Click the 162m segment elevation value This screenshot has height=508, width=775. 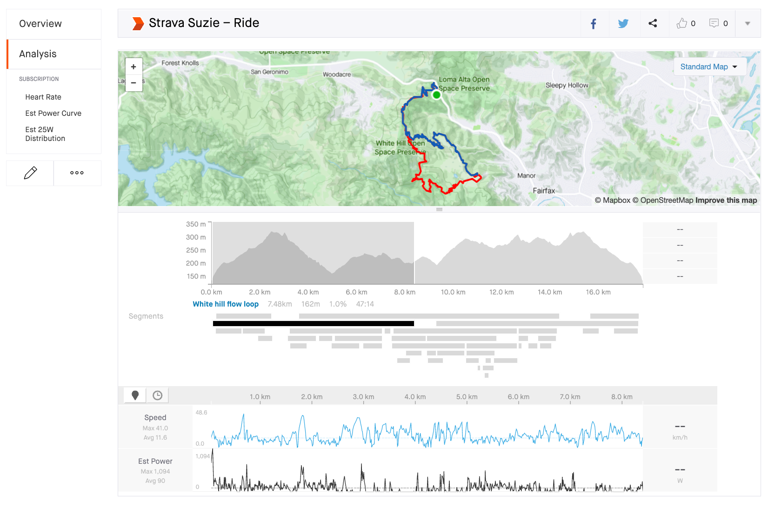point(311,304)
